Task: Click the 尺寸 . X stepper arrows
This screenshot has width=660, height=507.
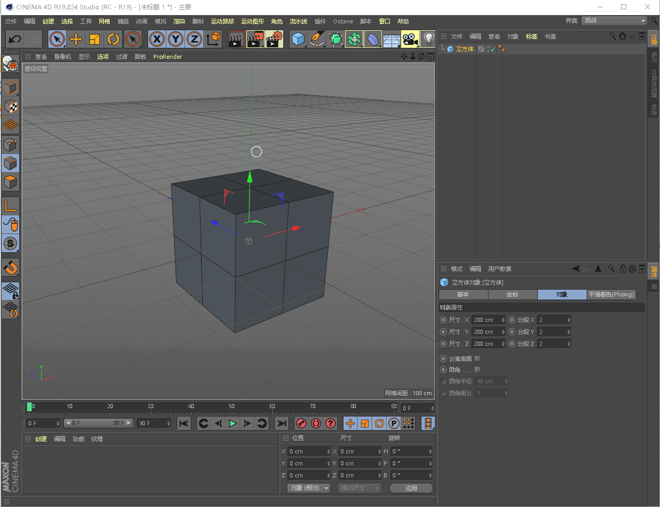Action: coord(503,320)
